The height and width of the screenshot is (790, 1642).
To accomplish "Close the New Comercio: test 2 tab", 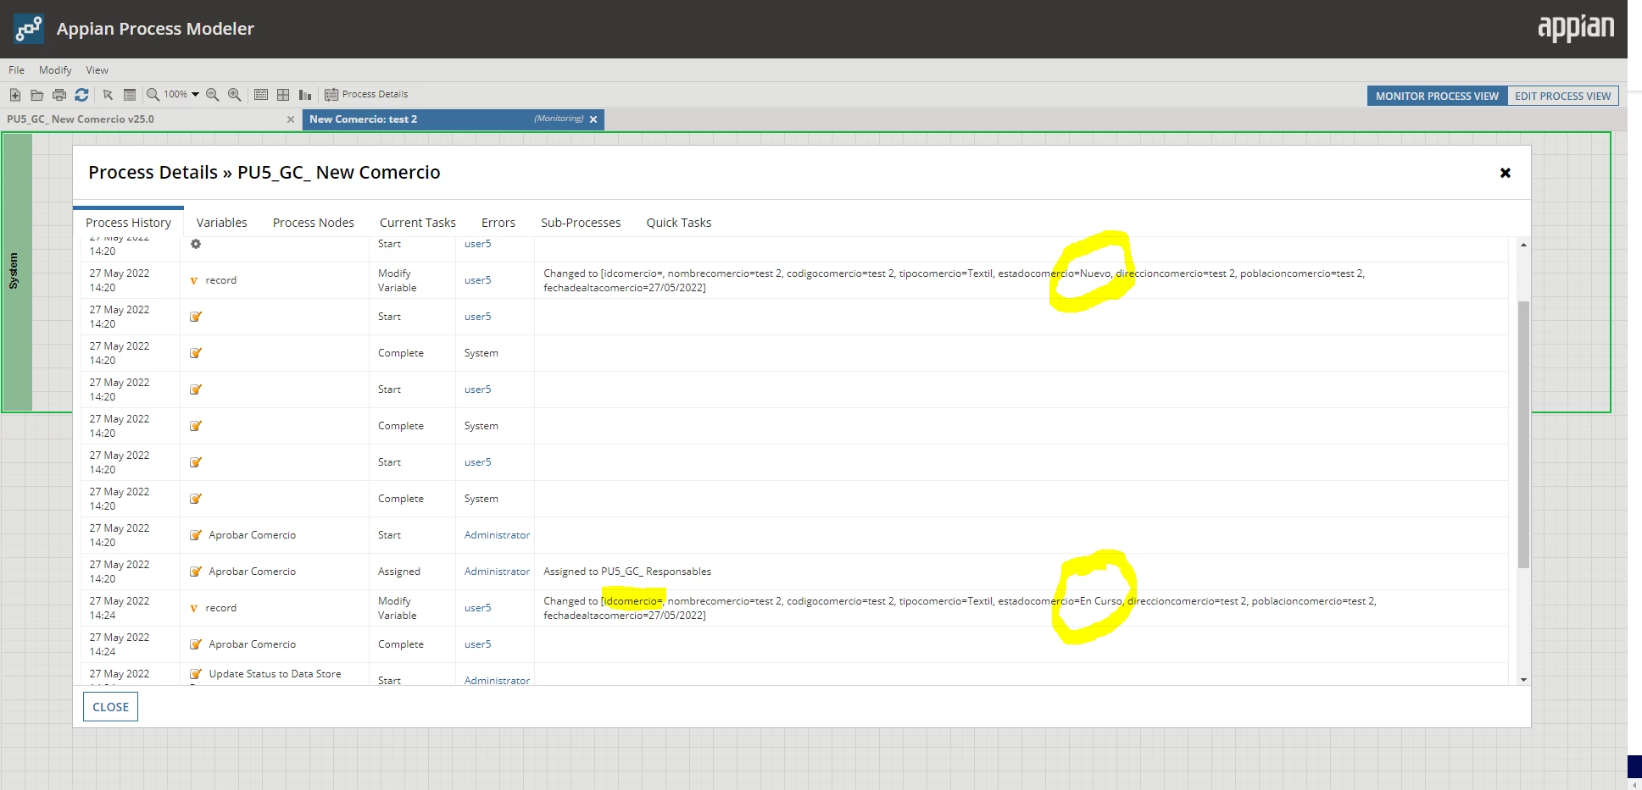I will [593, 119].
